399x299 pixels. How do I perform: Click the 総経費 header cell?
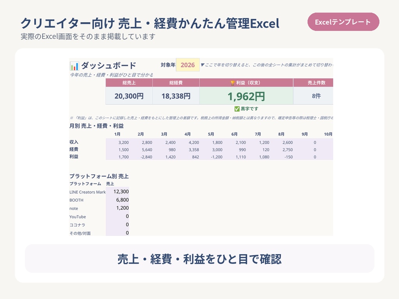pyautogui.click(x=176, y=83)
